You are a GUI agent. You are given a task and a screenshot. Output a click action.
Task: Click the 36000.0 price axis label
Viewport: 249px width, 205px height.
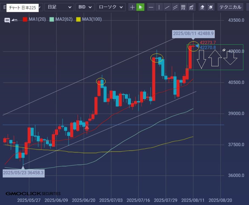(x=236, y=176)
